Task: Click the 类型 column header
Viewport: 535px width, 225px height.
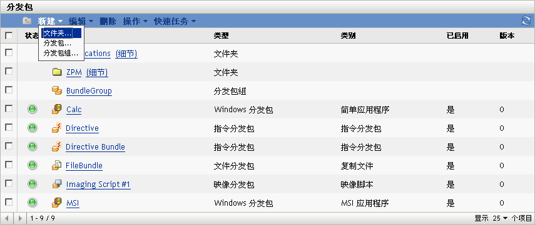Action: (x=221, y=36)
